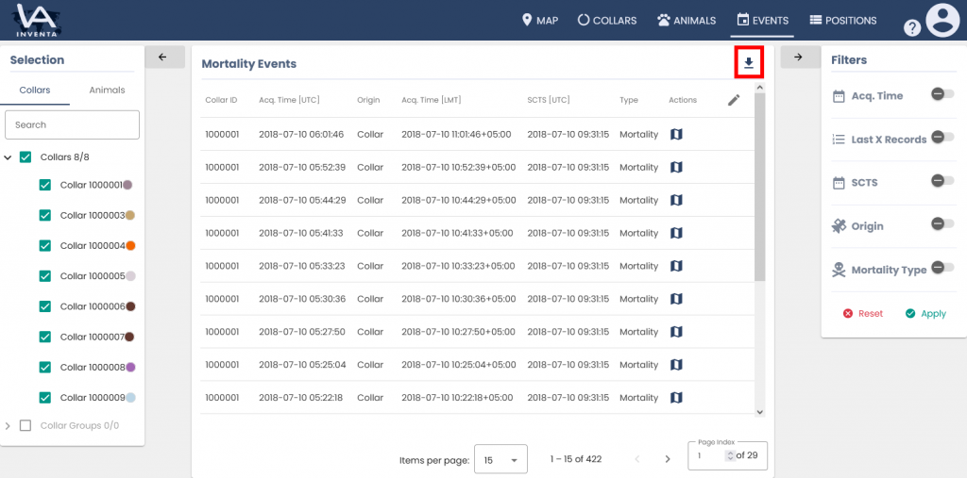Click the Collar 1000004 orange color swatch
This screenshot has width=967, height=478.
[x=130, y=246]
